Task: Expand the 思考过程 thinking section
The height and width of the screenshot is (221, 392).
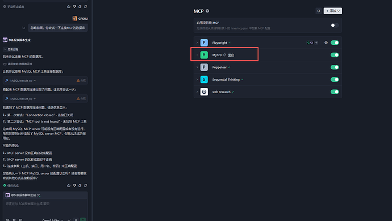Action: (x=11, y=49)
